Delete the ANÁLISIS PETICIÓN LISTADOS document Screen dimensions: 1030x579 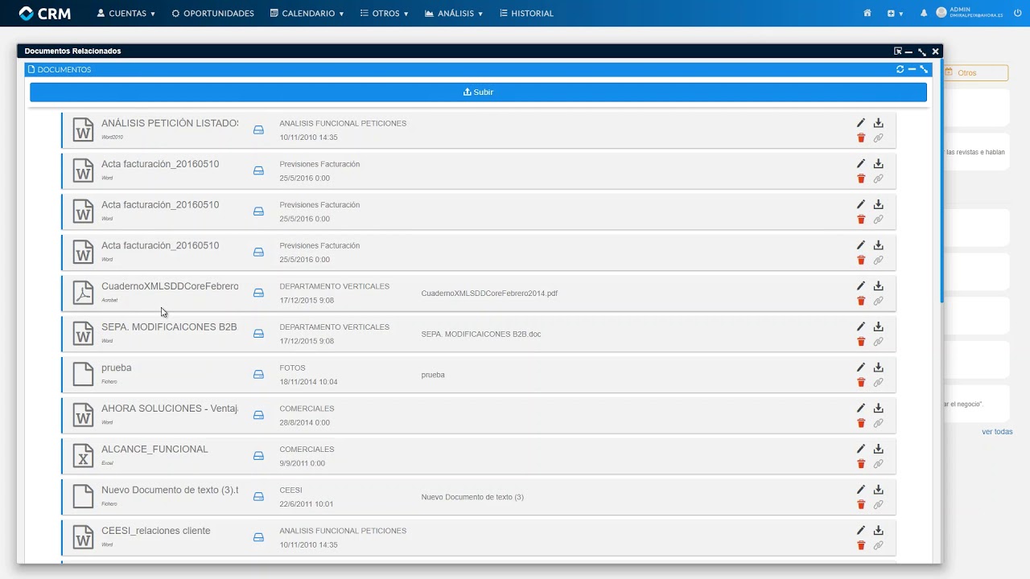tap(861, 138)
